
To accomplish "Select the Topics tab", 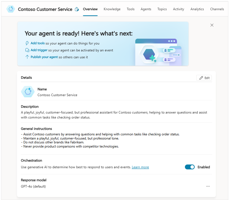I will 162,9.
